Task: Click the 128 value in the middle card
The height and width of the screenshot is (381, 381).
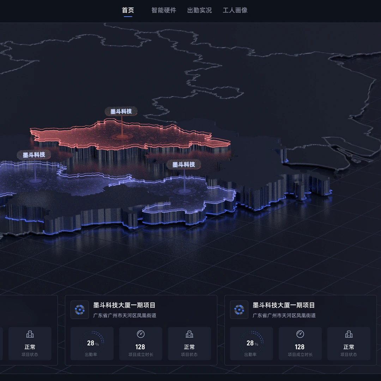Action: pyautogui.click(x=140, y=347)
